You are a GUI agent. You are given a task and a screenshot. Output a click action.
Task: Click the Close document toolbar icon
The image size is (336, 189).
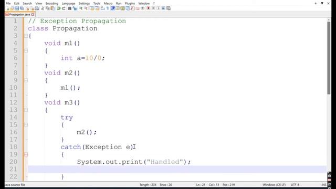(x=27, y=8)
